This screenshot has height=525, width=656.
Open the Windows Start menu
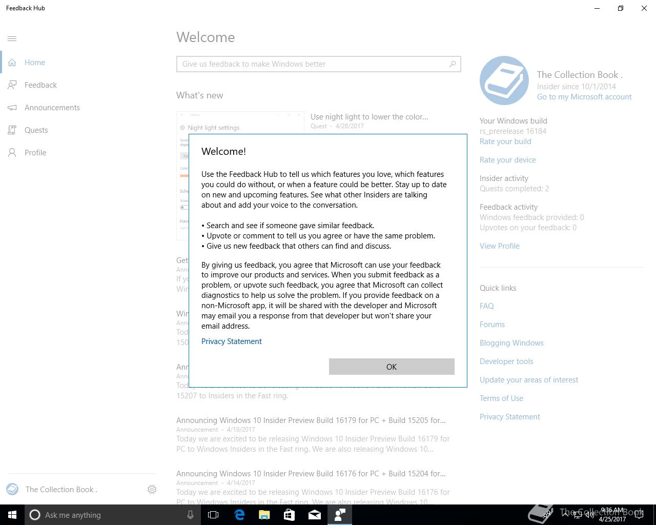coord(12,515)
